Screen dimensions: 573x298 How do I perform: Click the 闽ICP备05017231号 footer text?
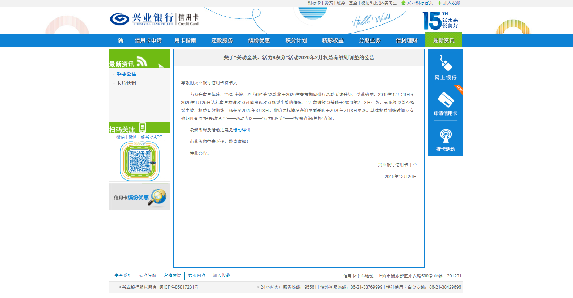pyautogui.click(x=179, y=287)
